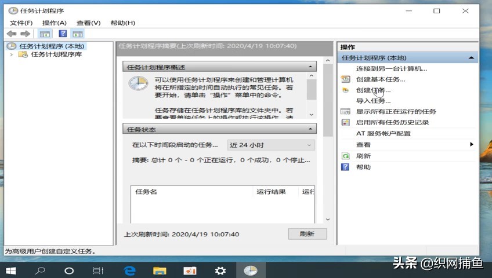Click the overview text scrollbar thumb
492x278 pixels.
[311, 90]
